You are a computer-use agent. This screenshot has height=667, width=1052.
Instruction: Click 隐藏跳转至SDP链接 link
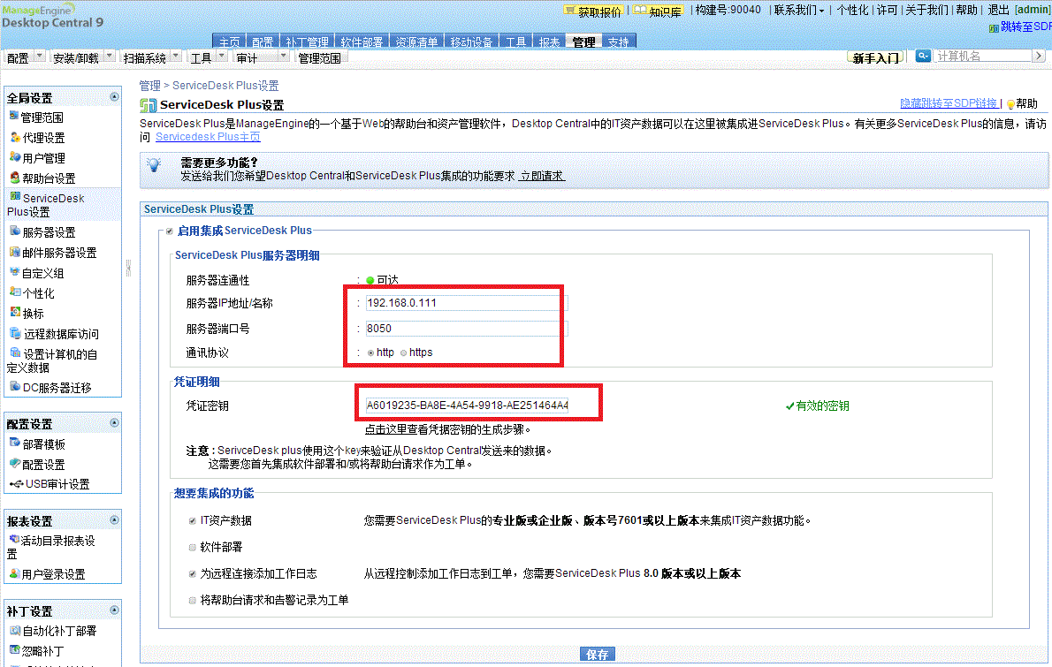pos(949,103)
